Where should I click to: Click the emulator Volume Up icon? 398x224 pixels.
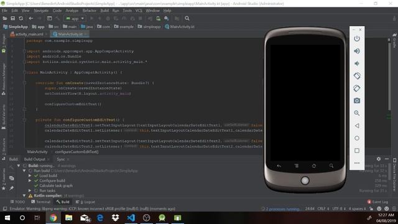(x=357, y=51)
